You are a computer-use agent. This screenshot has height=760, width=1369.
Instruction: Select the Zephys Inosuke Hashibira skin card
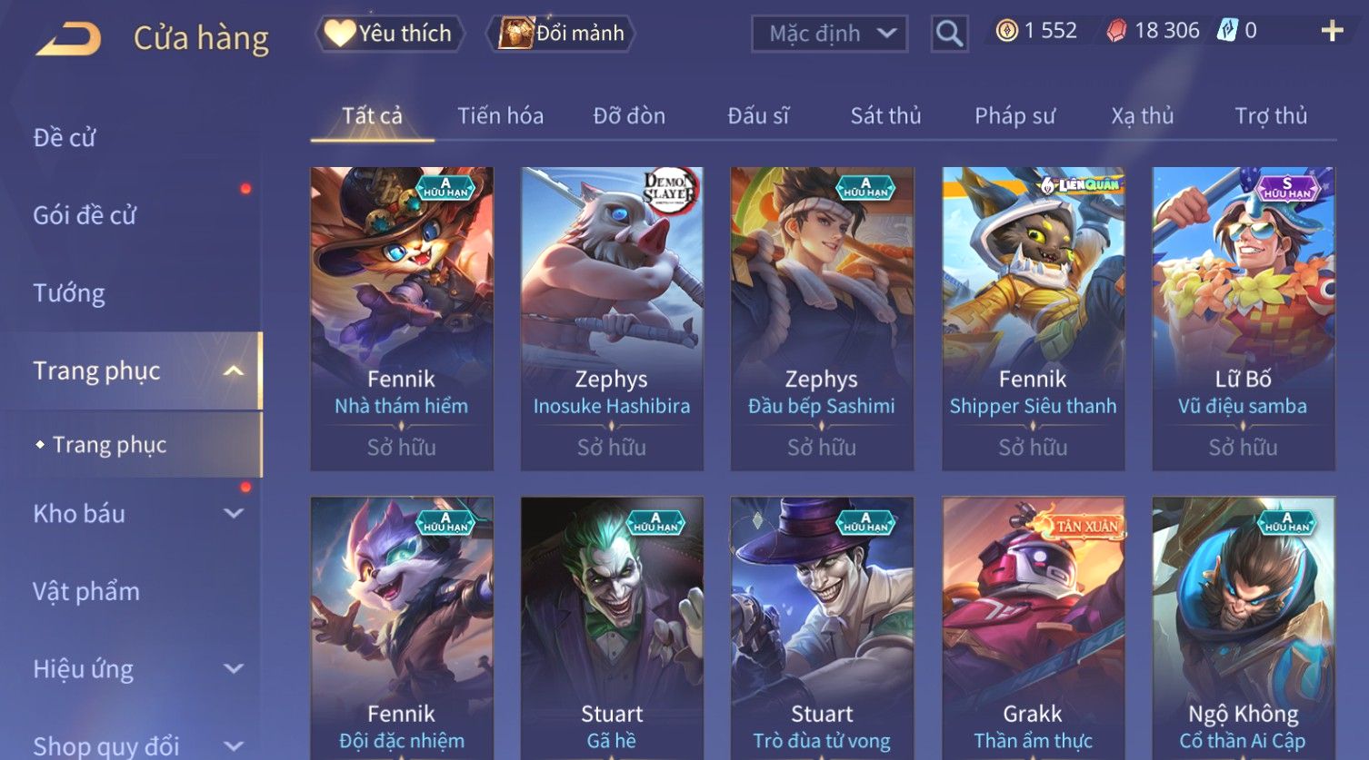pyautogui.click(x=612, y=319)
